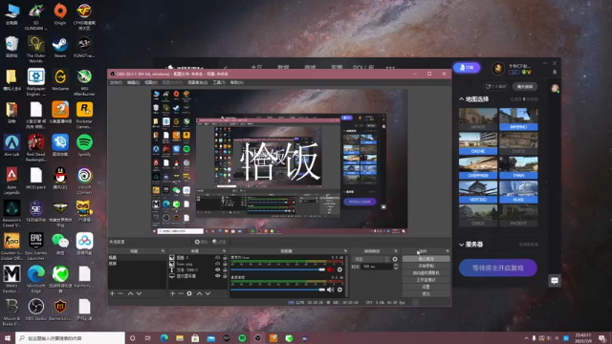Open the OBS 视图(V) menu
Image resolution: width=612 pixels, height=344 pixels.
pyautogui.click(x=151, y=83)
